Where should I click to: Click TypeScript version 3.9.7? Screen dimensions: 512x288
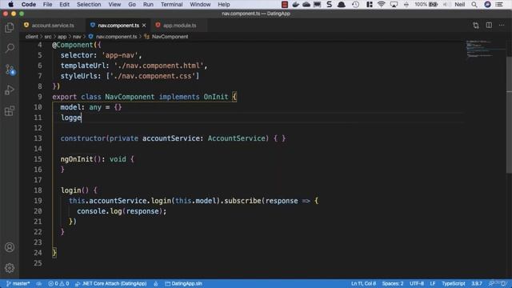tap(477, 283)
